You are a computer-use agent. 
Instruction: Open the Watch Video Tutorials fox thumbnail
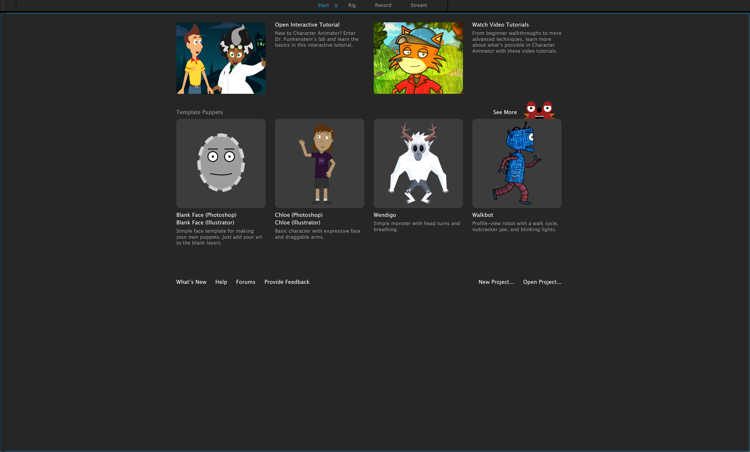click(x=418, y=58)
